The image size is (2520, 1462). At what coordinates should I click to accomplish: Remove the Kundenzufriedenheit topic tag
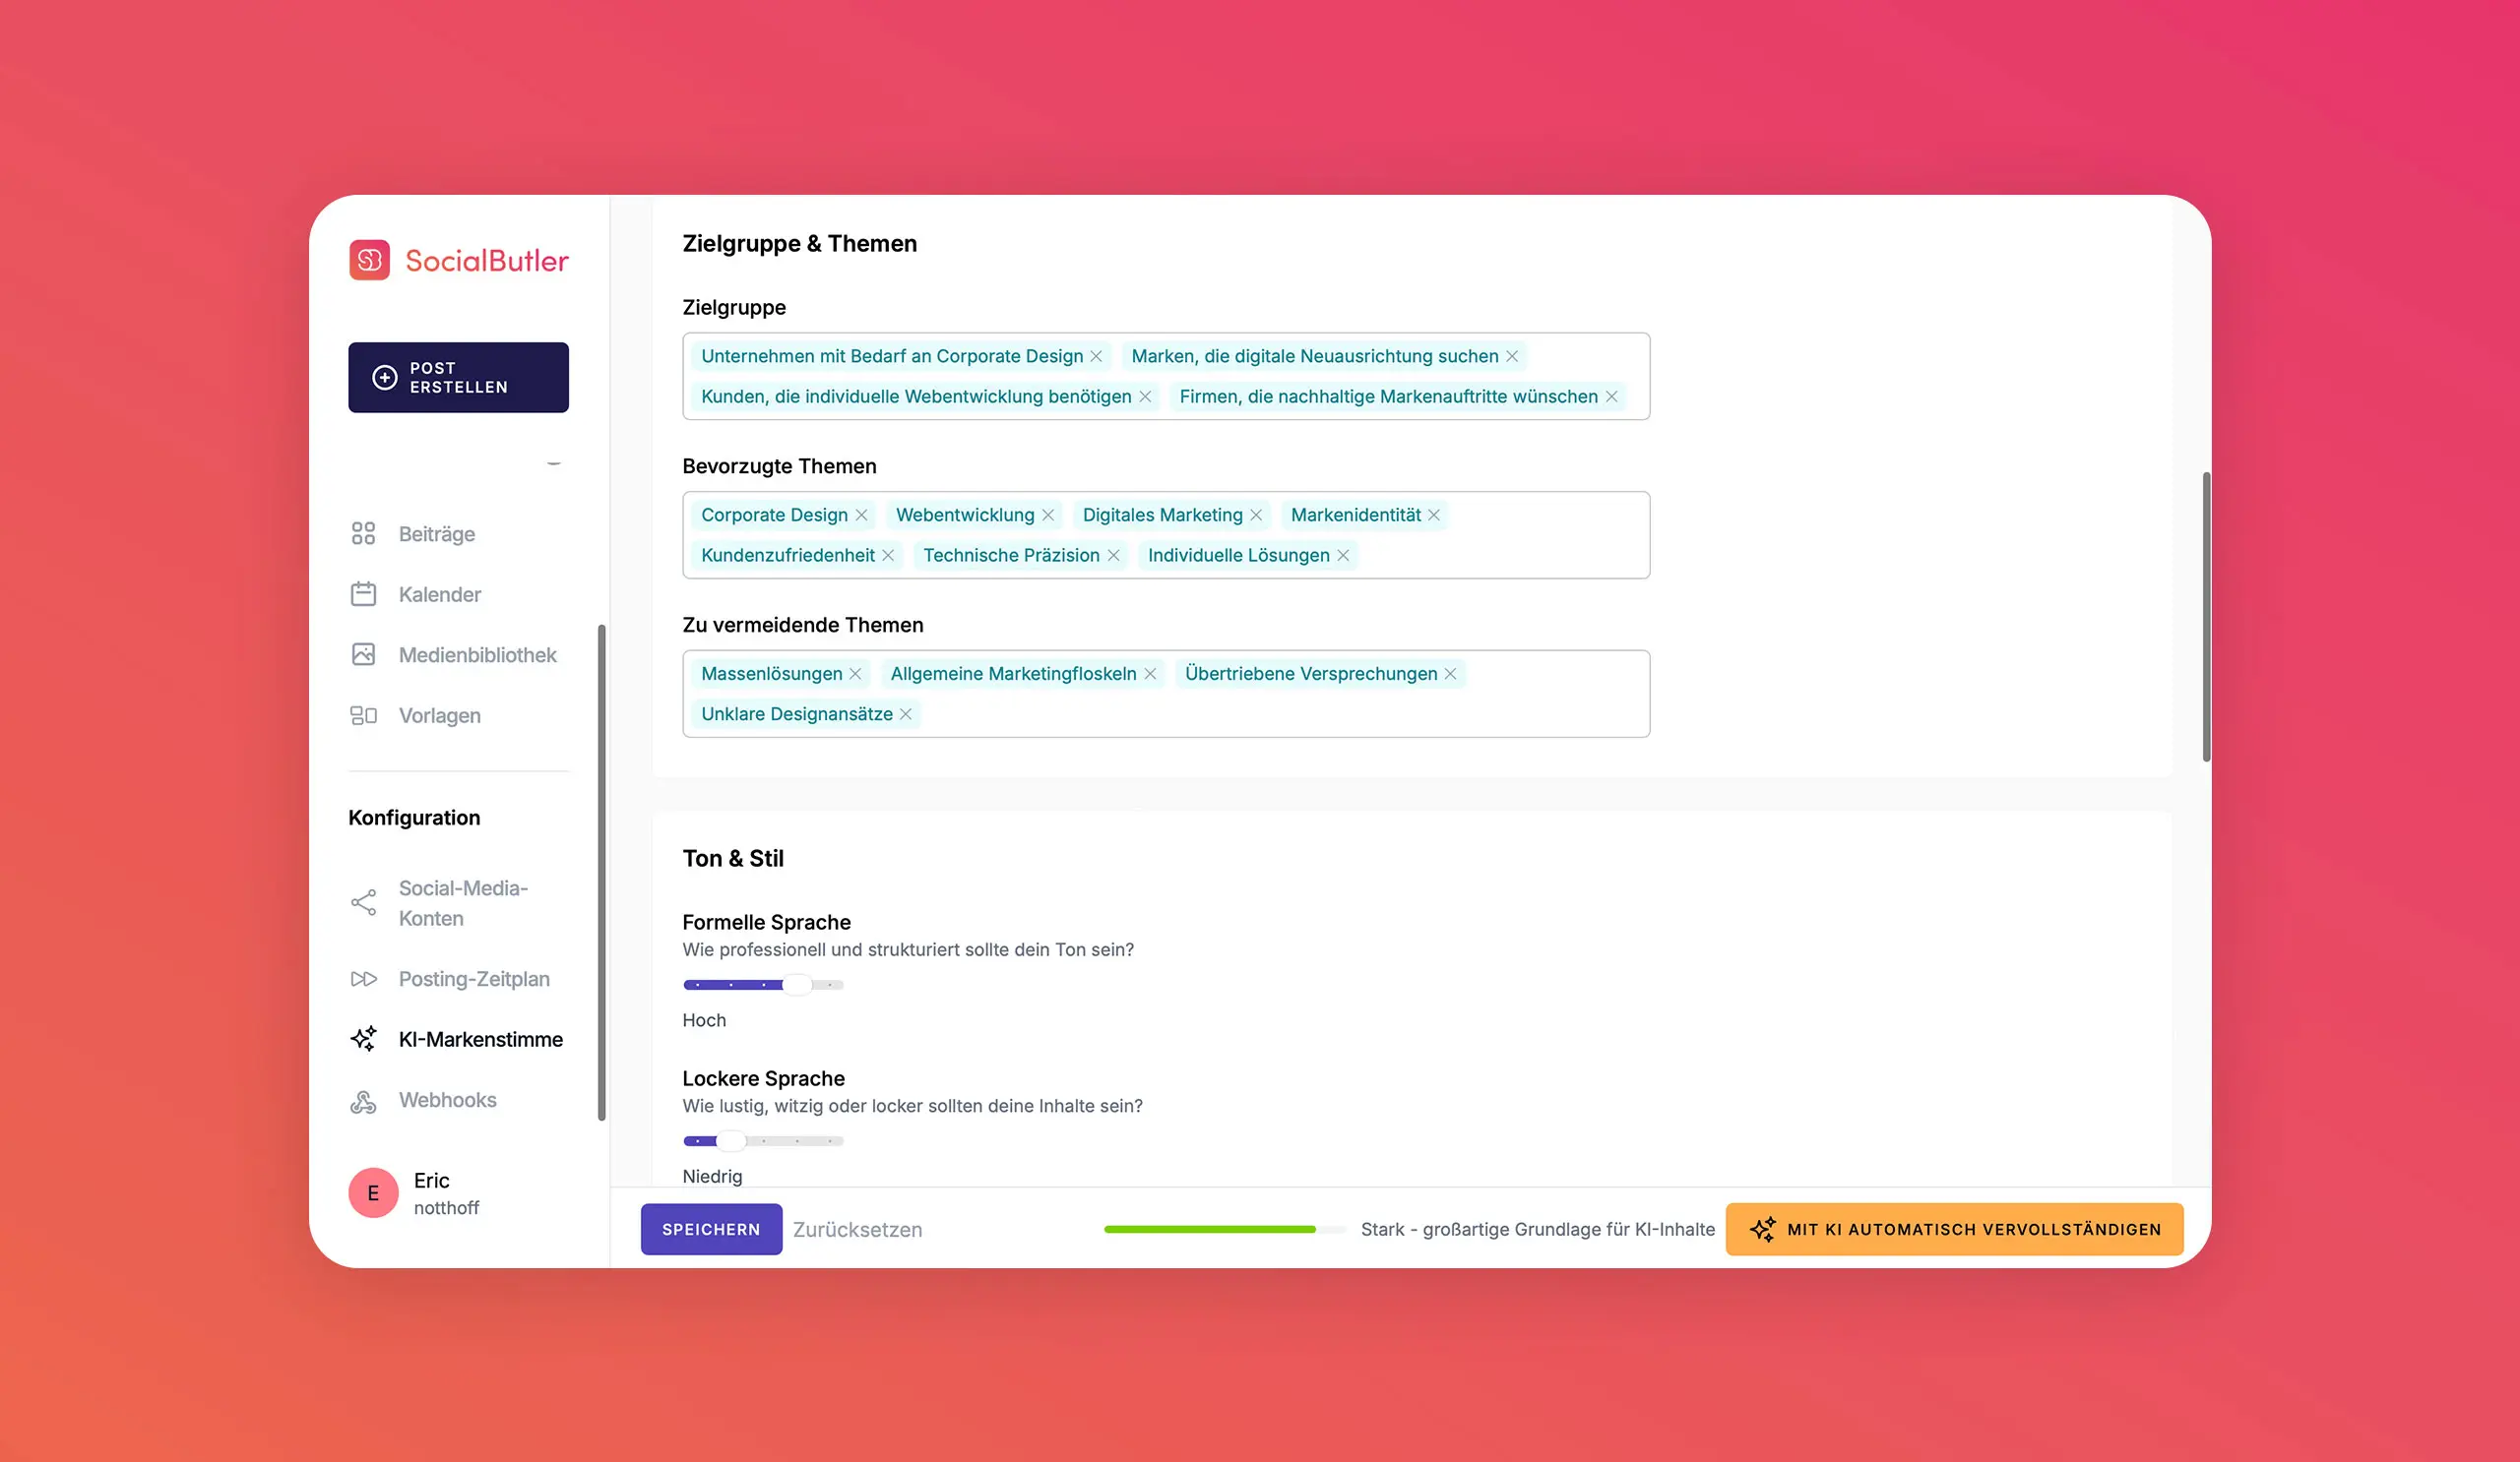888,556
